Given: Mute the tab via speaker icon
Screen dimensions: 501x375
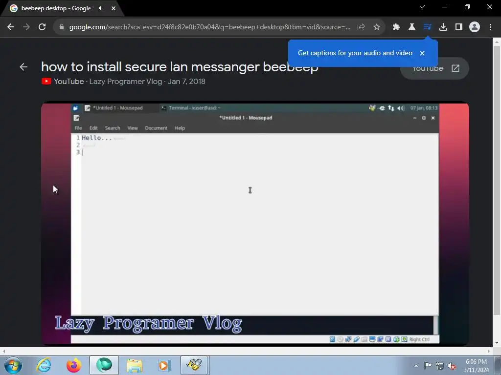Looking at the screenshot, I should coord(101,8).
